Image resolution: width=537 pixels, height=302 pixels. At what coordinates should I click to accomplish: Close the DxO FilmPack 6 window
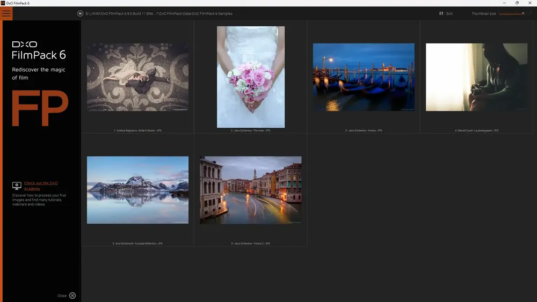pos(530,3)
